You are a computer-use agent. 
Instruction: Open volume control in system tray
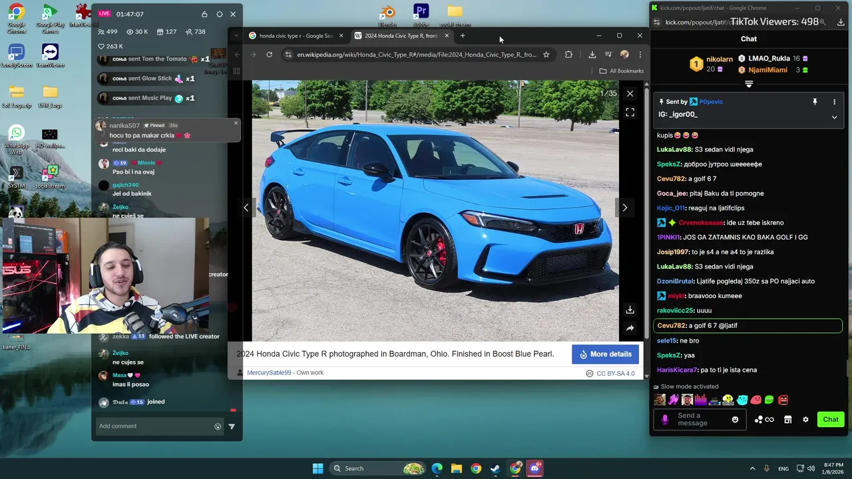pos(812,468)
